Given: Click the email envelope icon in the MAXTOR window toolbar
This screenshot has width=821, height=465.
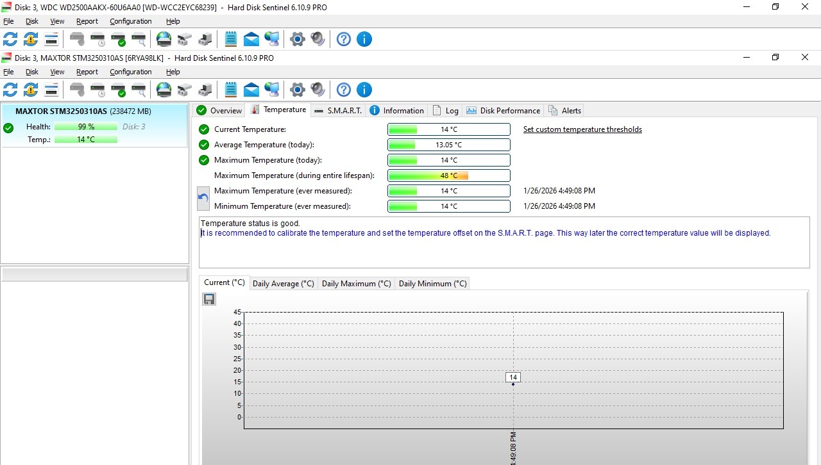Looking at the screenshot, I should tap(251, 90).
